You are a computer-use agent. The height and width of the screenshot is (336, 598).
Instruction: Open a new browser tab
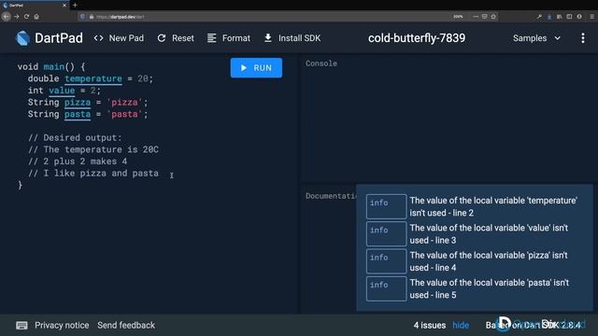[x=75, y=6]
